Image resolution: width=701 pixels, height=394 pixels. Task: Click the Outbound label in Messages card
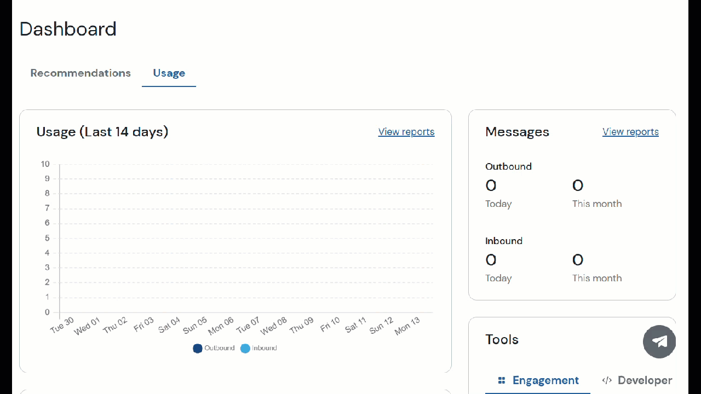(508, 166)
